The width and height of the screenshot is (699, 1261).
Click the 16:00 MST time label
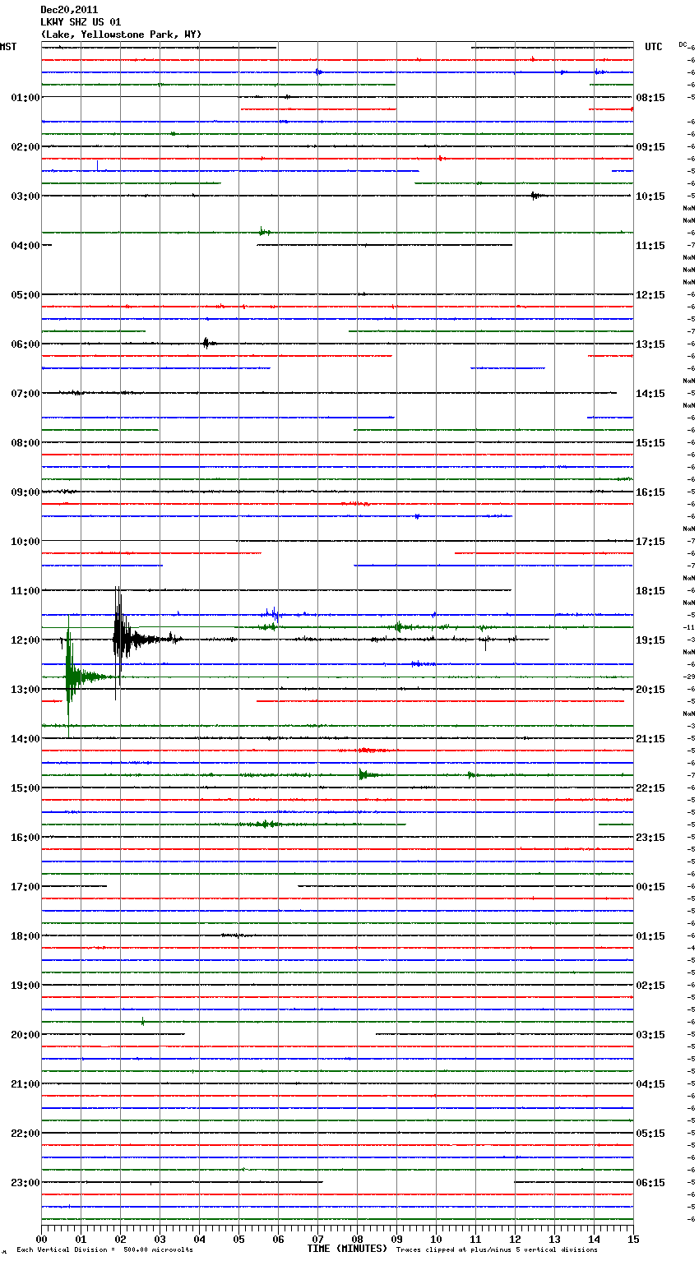(x=25, y=838)
